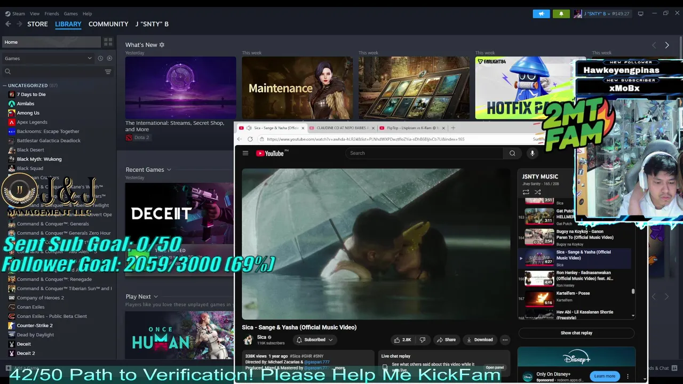Viewport: 683px width, 384px height.
Task: Click the Sica channel avatar
Action: 248,340
